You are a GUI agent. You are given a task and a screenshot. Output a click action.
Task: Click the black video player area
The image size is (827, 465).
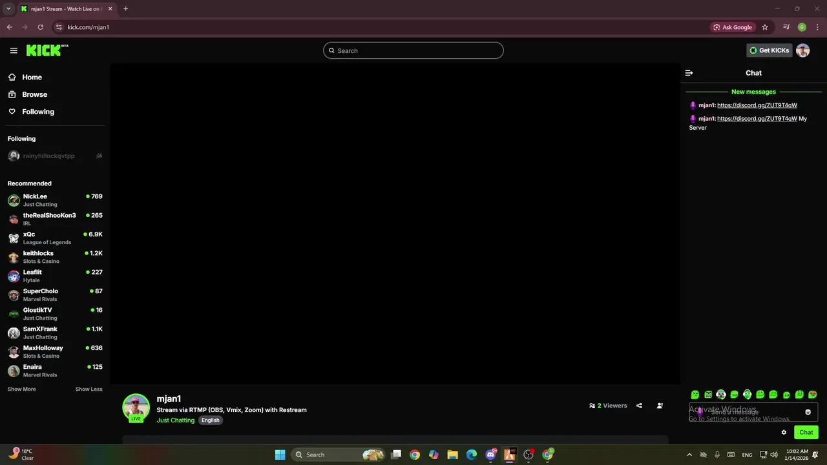coord(395,223)
